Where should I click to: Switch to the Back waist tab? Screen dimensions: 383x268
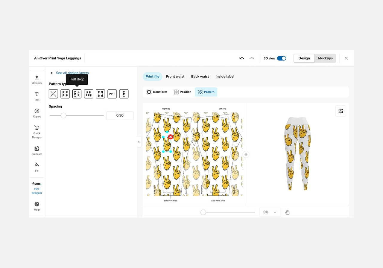click(200, 76)
